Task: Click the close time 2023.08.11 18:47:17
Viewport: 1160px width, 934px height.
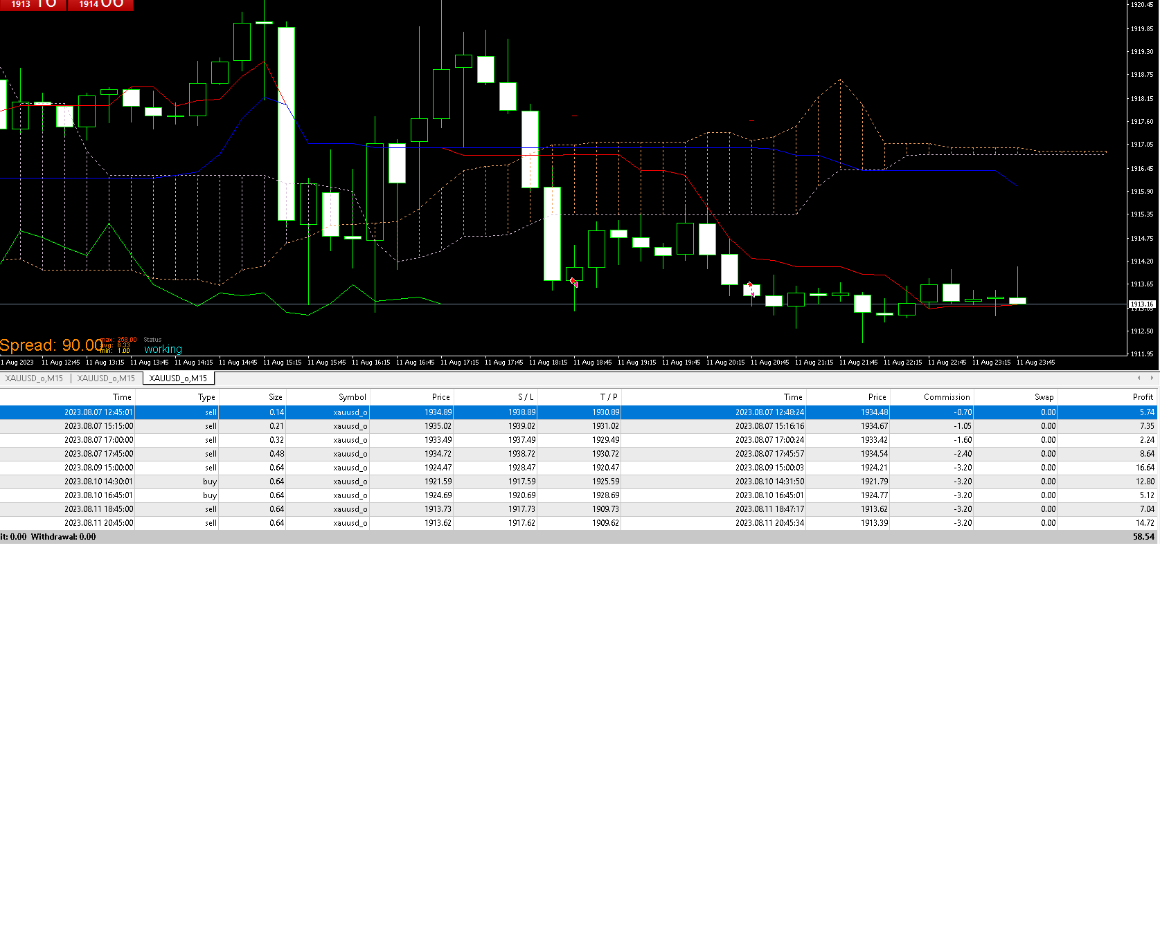Action: 769,509
